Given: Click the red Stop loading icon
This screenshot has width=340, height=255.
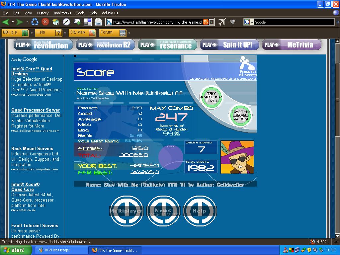Looking at the screenshot, I should tap(45, 22).
